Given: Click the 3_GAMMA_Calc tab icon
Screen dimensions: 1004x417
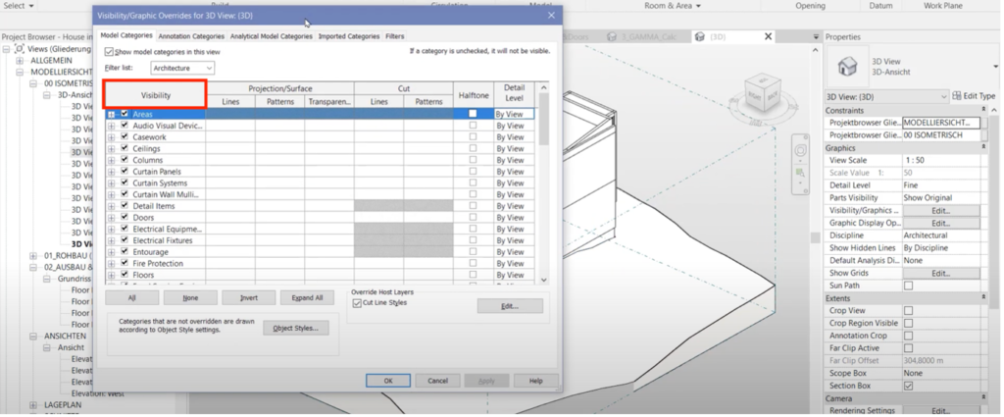Looking at the screenshot, I should (x=612, y=36).
